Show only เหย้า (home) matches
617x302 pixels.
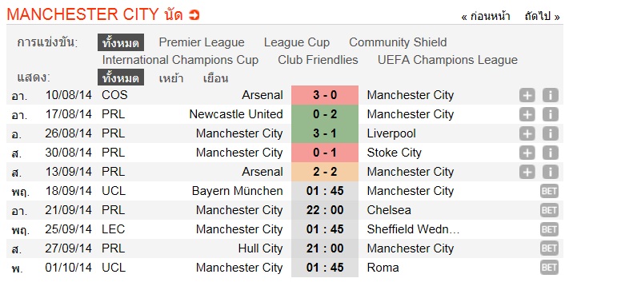(170, 77)
